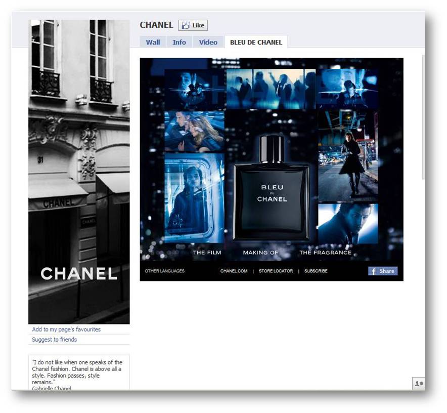The width and height of the screenshot is (447, 413).
Task: Open the Wall tab
Action: (x=153, y=42)
